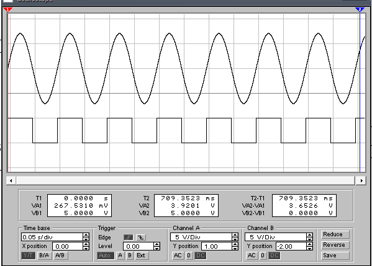Screen dimensions: 372x266
Task: Increase Channel B Y position
Action: [x=309, y=244]
